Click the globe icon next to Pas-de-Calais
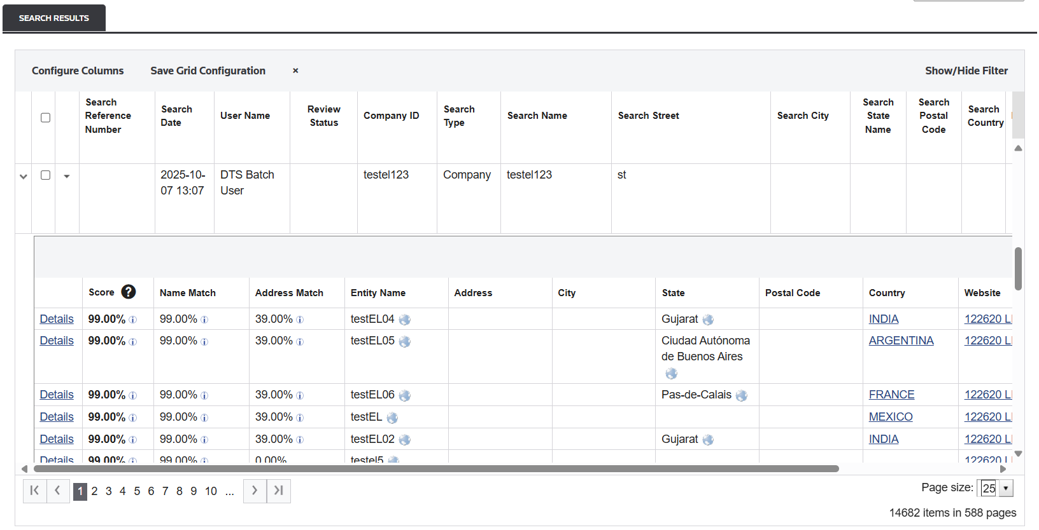1039x530 pixels. click(x=742, y=395)
